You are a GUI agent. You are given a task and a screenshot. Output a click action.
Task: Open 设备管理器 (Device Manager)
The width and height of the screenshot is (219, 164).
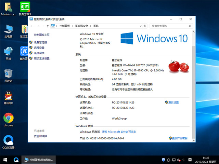[x=40, y=42]
